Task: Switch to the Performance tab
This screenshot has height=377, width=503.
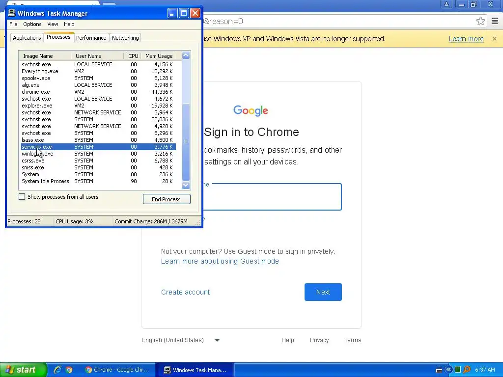Action: point(91,38)
